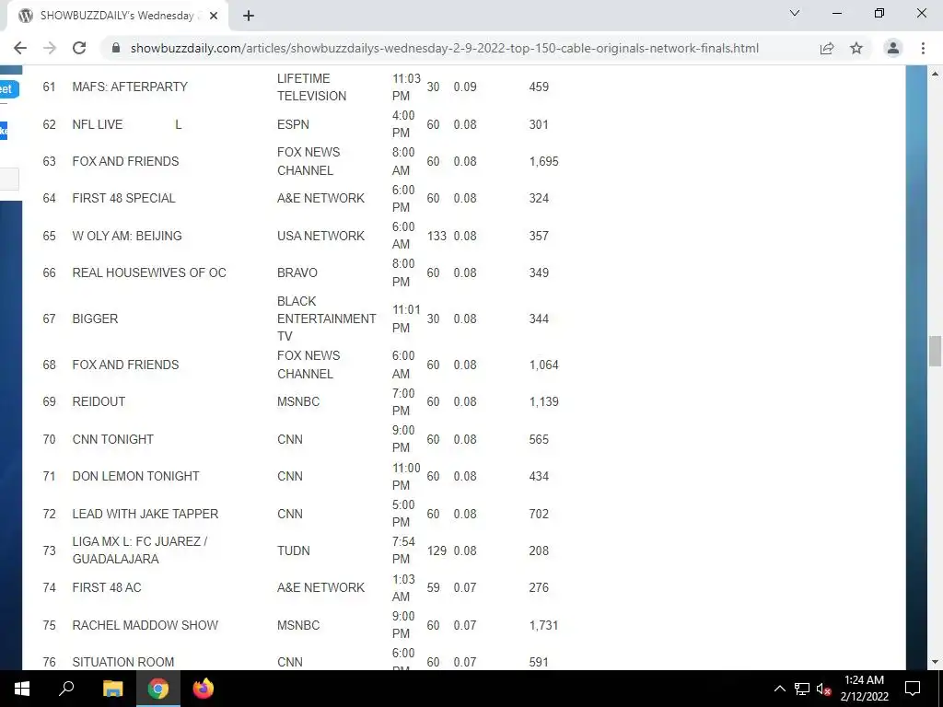This screenshot has width=943, height=707.
Task: Bookmark this page with the star
Action: (856, 48)
